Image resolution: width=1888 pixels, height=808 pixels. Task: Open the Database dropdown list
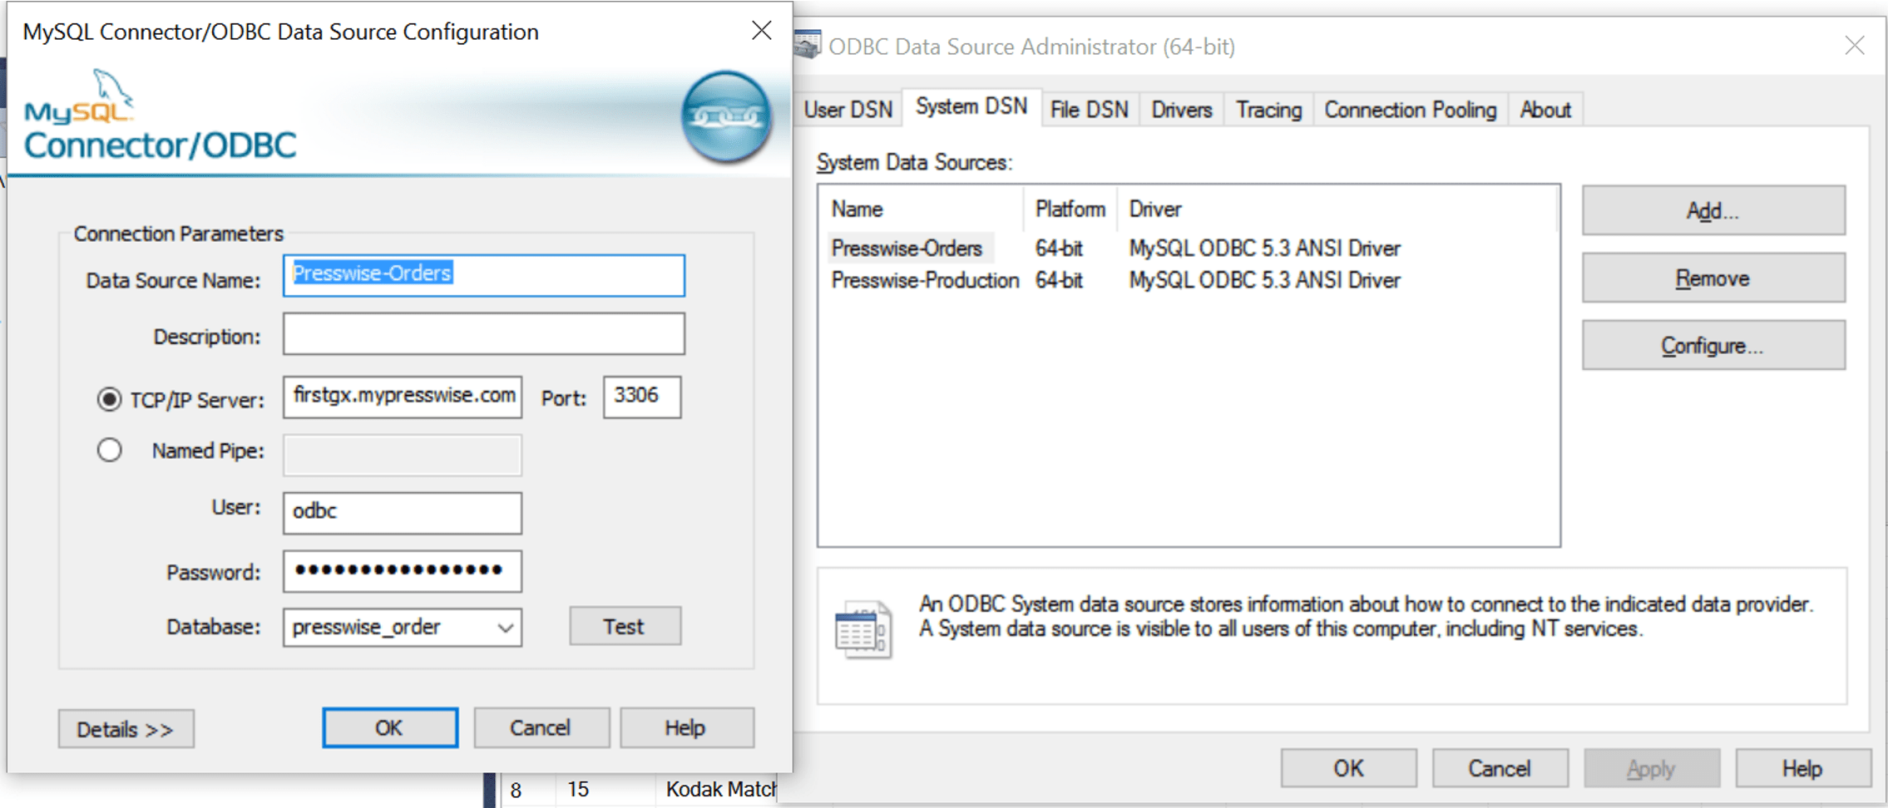505,628
